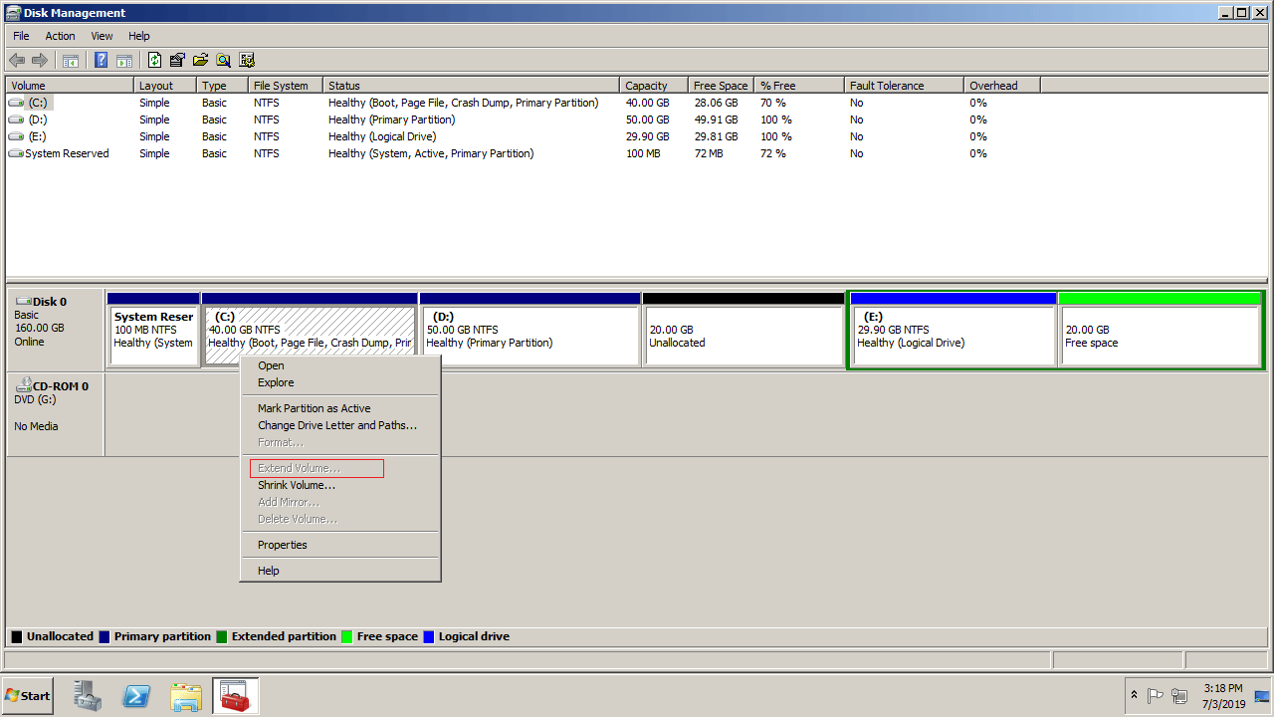Click the Refresh toolbar icon

pos(154,61)
